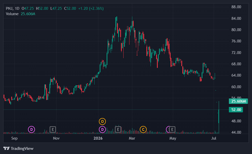
Task: Click the 60.00 price axis label
Action: pos(236,87)
